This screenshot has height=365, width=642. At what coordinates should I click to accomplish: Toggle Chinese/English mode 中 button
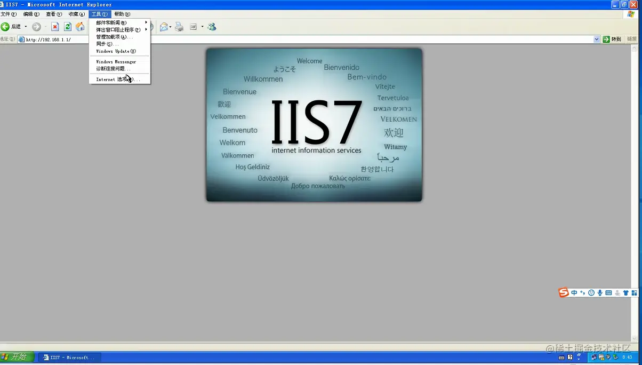pos(574,293)
